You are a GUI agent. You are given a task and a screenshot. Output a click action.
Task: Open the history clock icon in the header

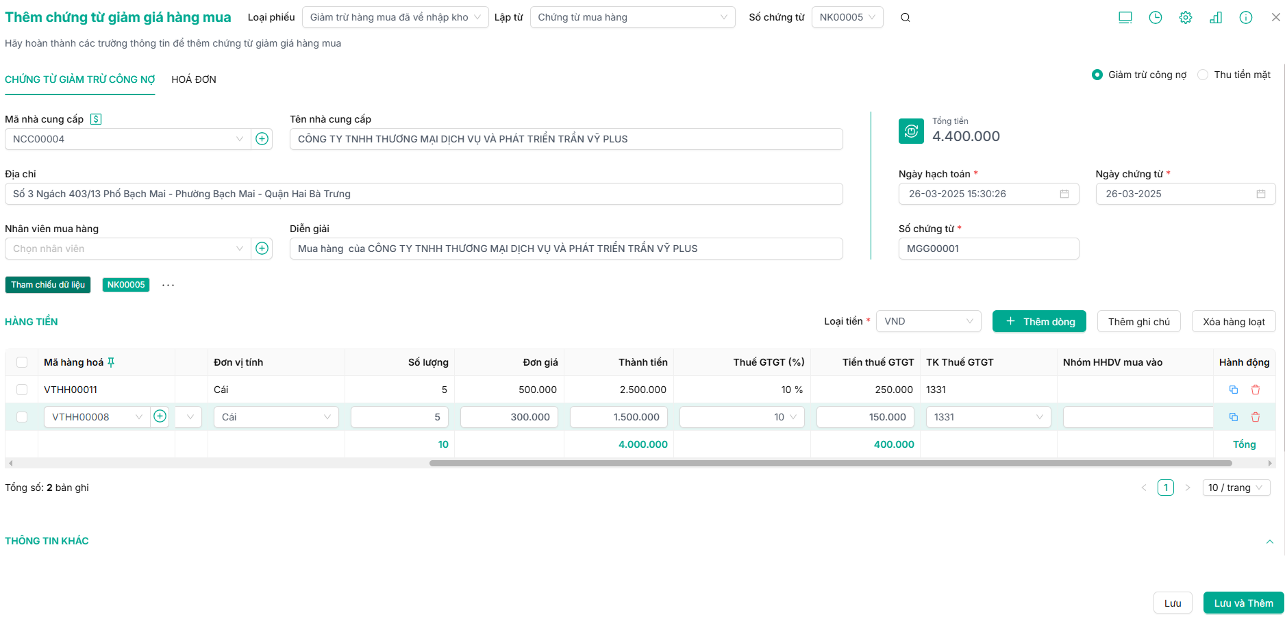point(1155,18)
